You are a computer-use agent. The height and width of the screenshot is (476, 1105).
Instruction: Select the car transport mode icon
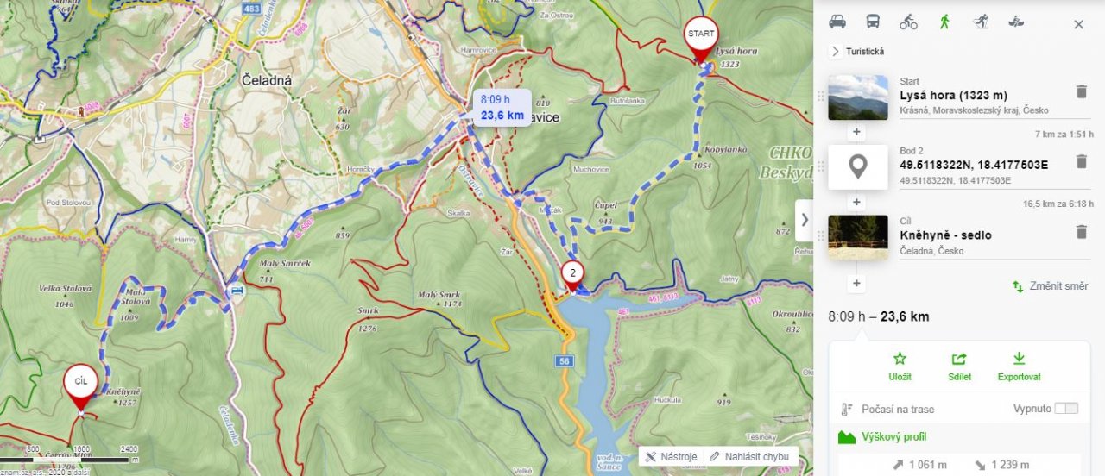pos(837,22)
